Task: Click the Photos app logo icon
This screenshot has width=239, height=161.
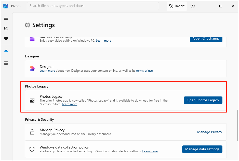Action: point(6,6)
